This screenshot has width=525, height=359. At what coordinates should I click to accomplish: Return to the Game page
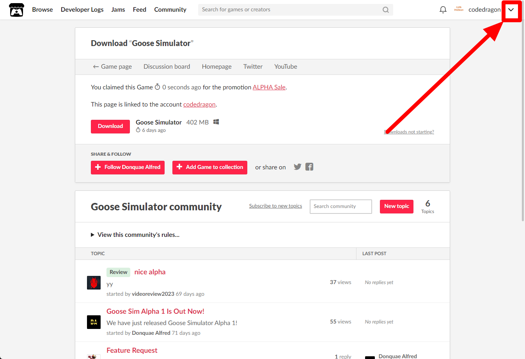click(112, 67)
